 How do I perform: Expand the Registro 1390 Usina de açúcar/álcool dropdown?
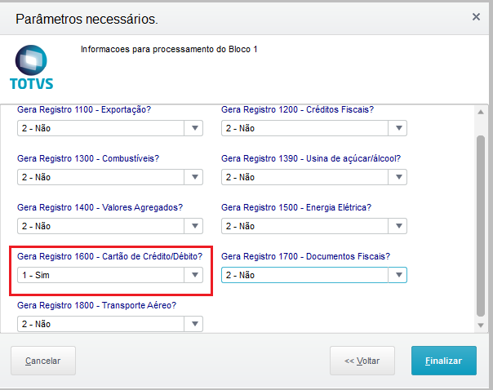tap(398, 177)
